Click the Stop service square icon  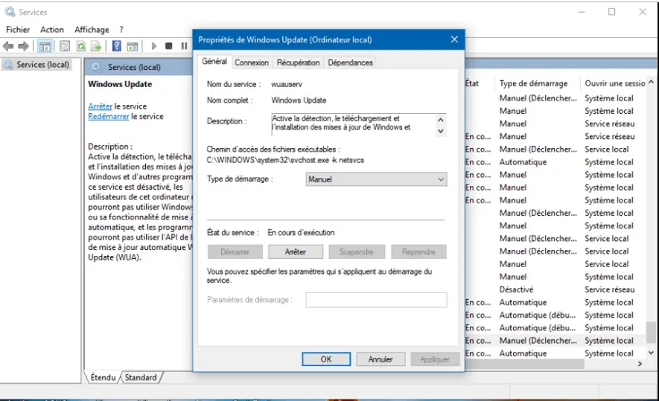click(168, 46)
